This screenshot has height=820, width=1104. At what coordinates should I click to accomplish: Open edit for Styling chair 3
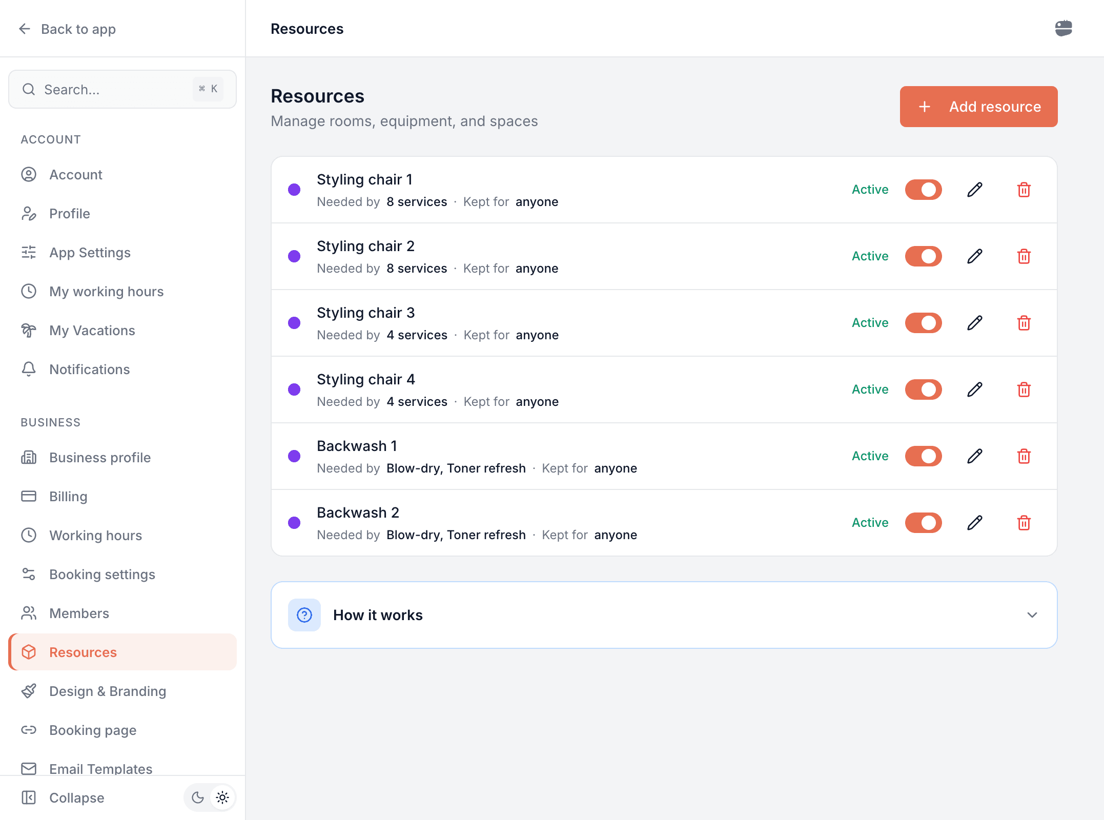click(x=975, y=323)
